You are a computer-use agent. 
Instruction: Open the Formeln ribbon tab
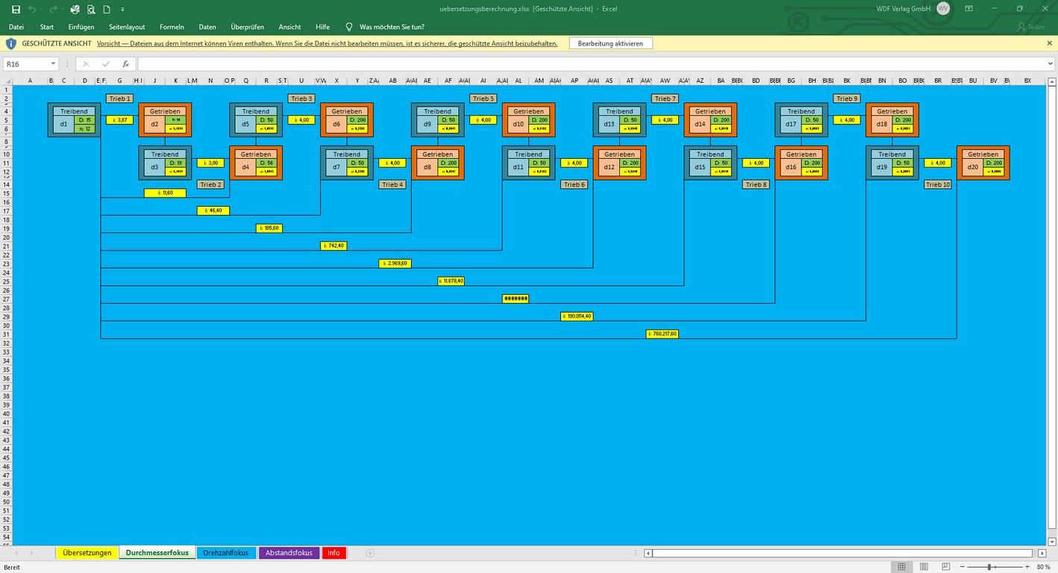point(172,27)
